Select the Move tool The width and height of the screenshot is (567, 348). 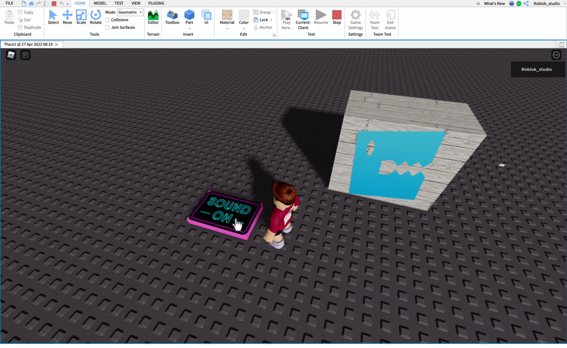coord(67,17)
